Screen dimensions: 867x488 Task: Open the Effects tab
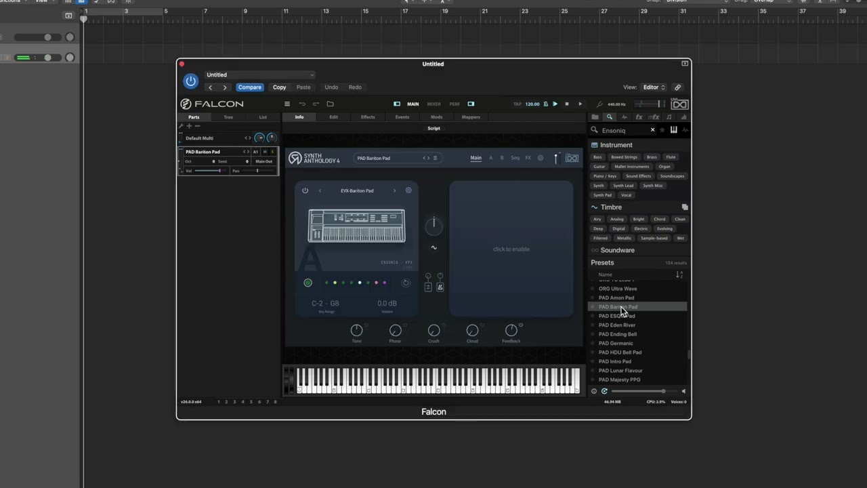(x=368, y=117)
